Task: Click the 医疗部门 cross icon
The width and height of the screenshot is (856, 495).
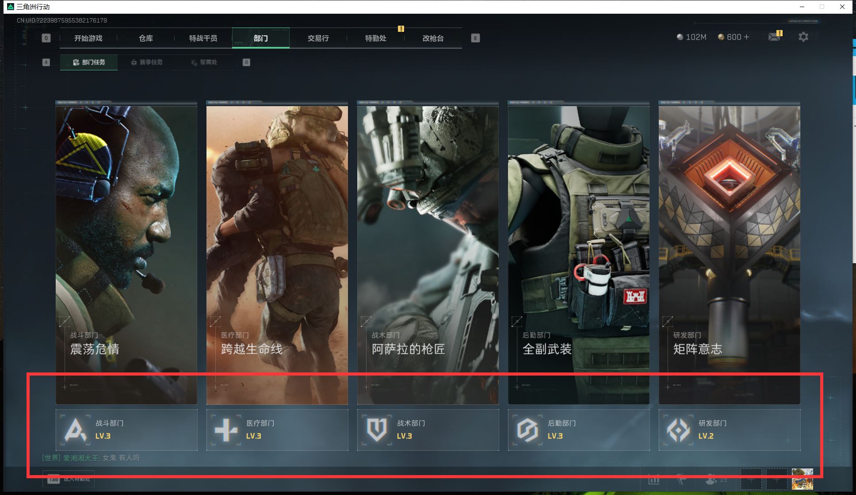Action: coord(226,430)
